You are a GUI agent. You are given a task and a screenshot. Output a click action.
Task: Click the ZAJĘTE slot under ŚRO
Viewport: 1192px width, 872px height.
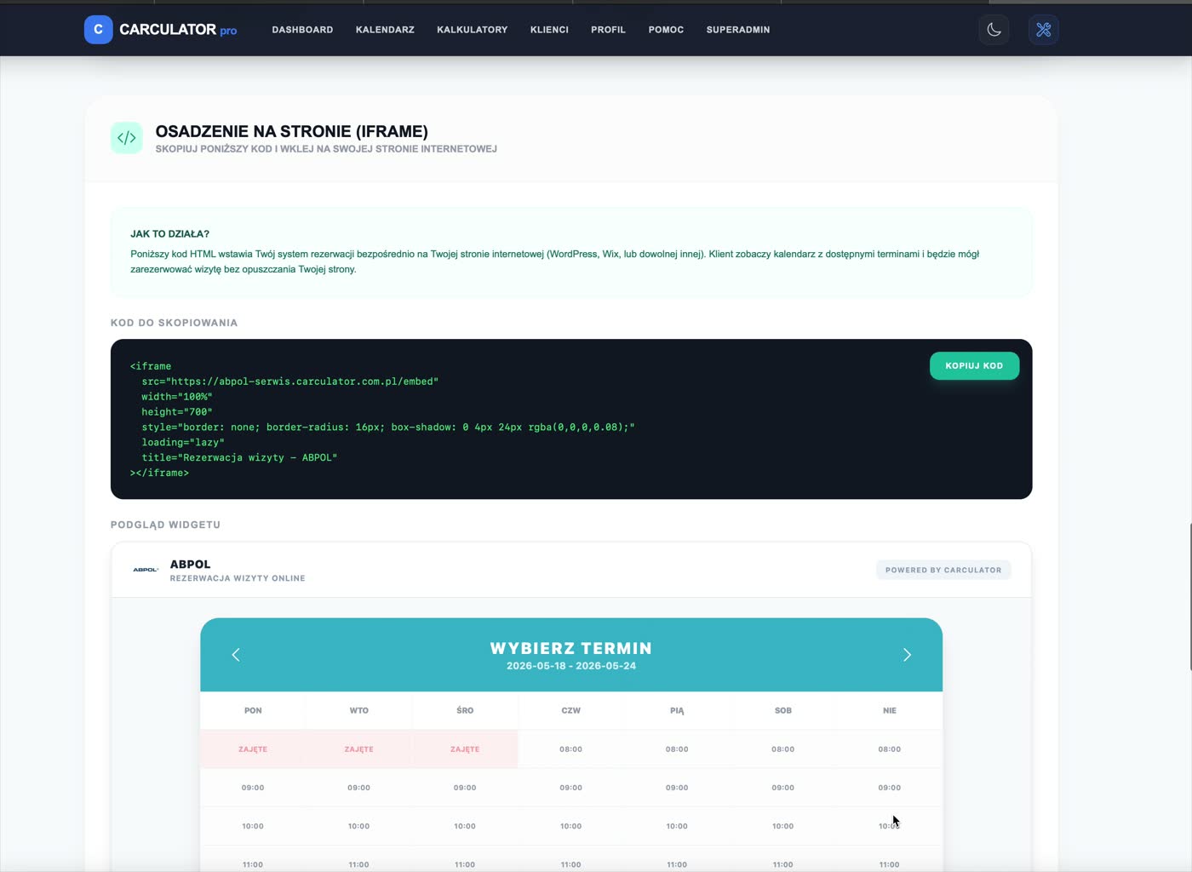coord(465,749)
